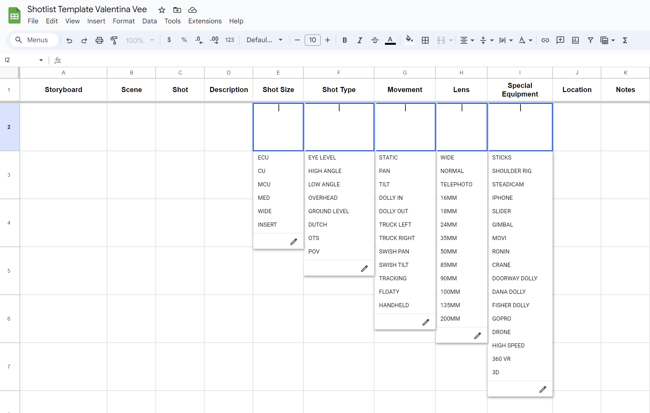650x413 pixels.
Task: Click the create filter icon
Action: click(x=590, y=40)
